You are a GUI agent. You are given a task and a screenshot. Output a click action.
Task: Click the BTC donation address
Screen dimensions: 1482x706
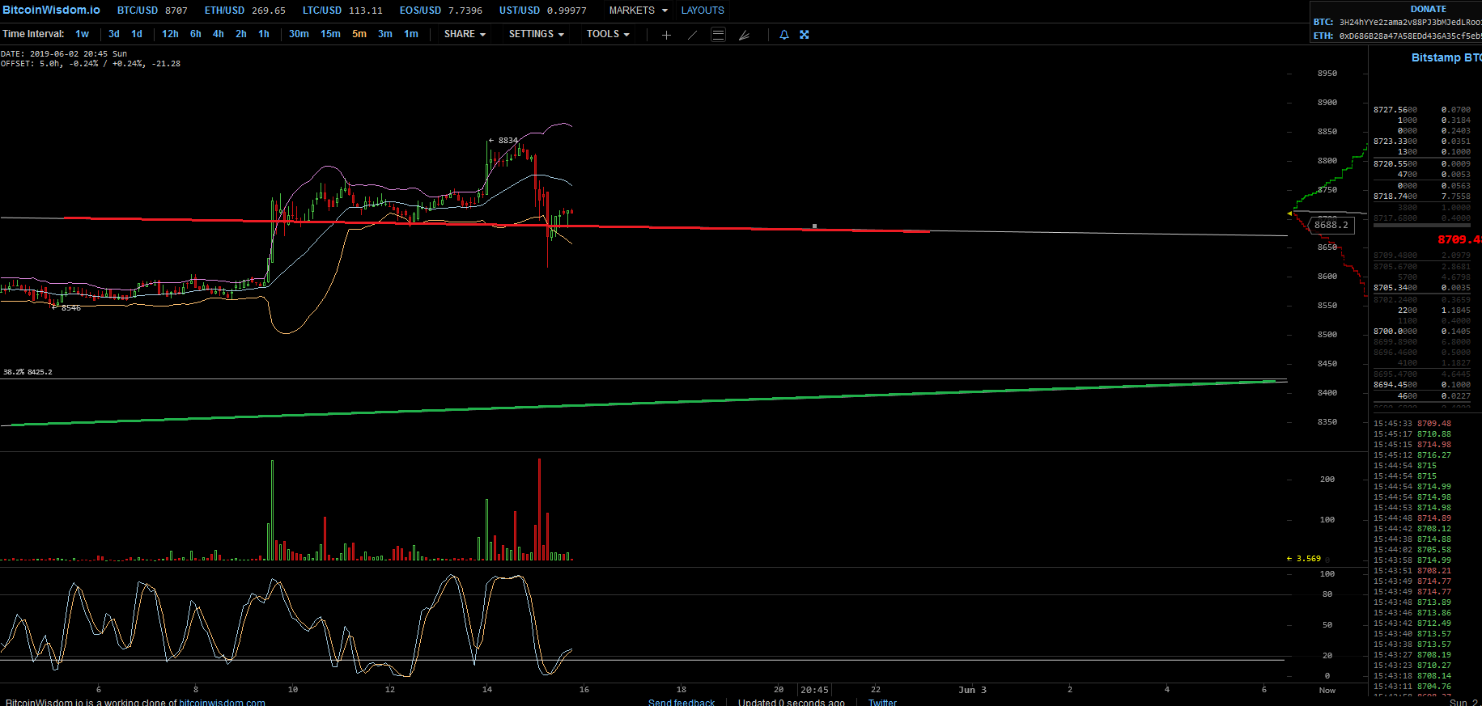(1411, 23)
